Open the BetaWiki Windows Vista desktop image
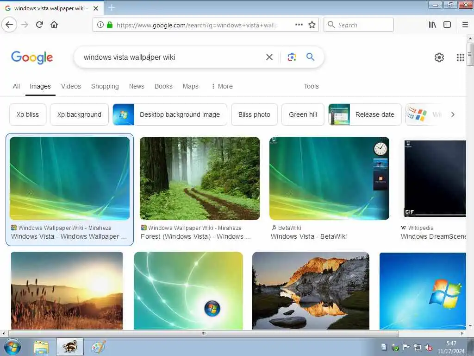The height and width of the screenshot is (356, 474). pyautogui.click(x=329, y=178)
